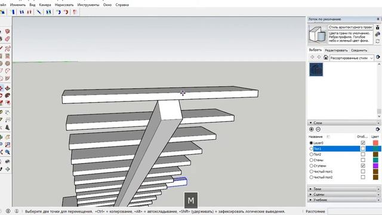This screenshot has width=382, height=215.
Task: Click the back arrow in Styles browser
Action: [312, 57]
